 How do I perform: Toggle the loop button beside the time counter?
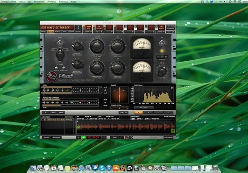(x=104, y=137)
